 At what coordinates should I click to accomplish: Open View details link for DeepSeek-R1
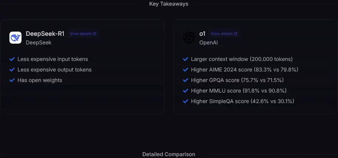83,33
